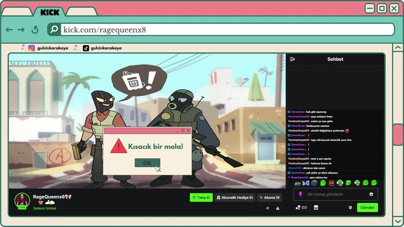Click the gulcinkarakaya Instagram handle text
This screenshot has height=227, width=404.
click(x=53, y=48)
